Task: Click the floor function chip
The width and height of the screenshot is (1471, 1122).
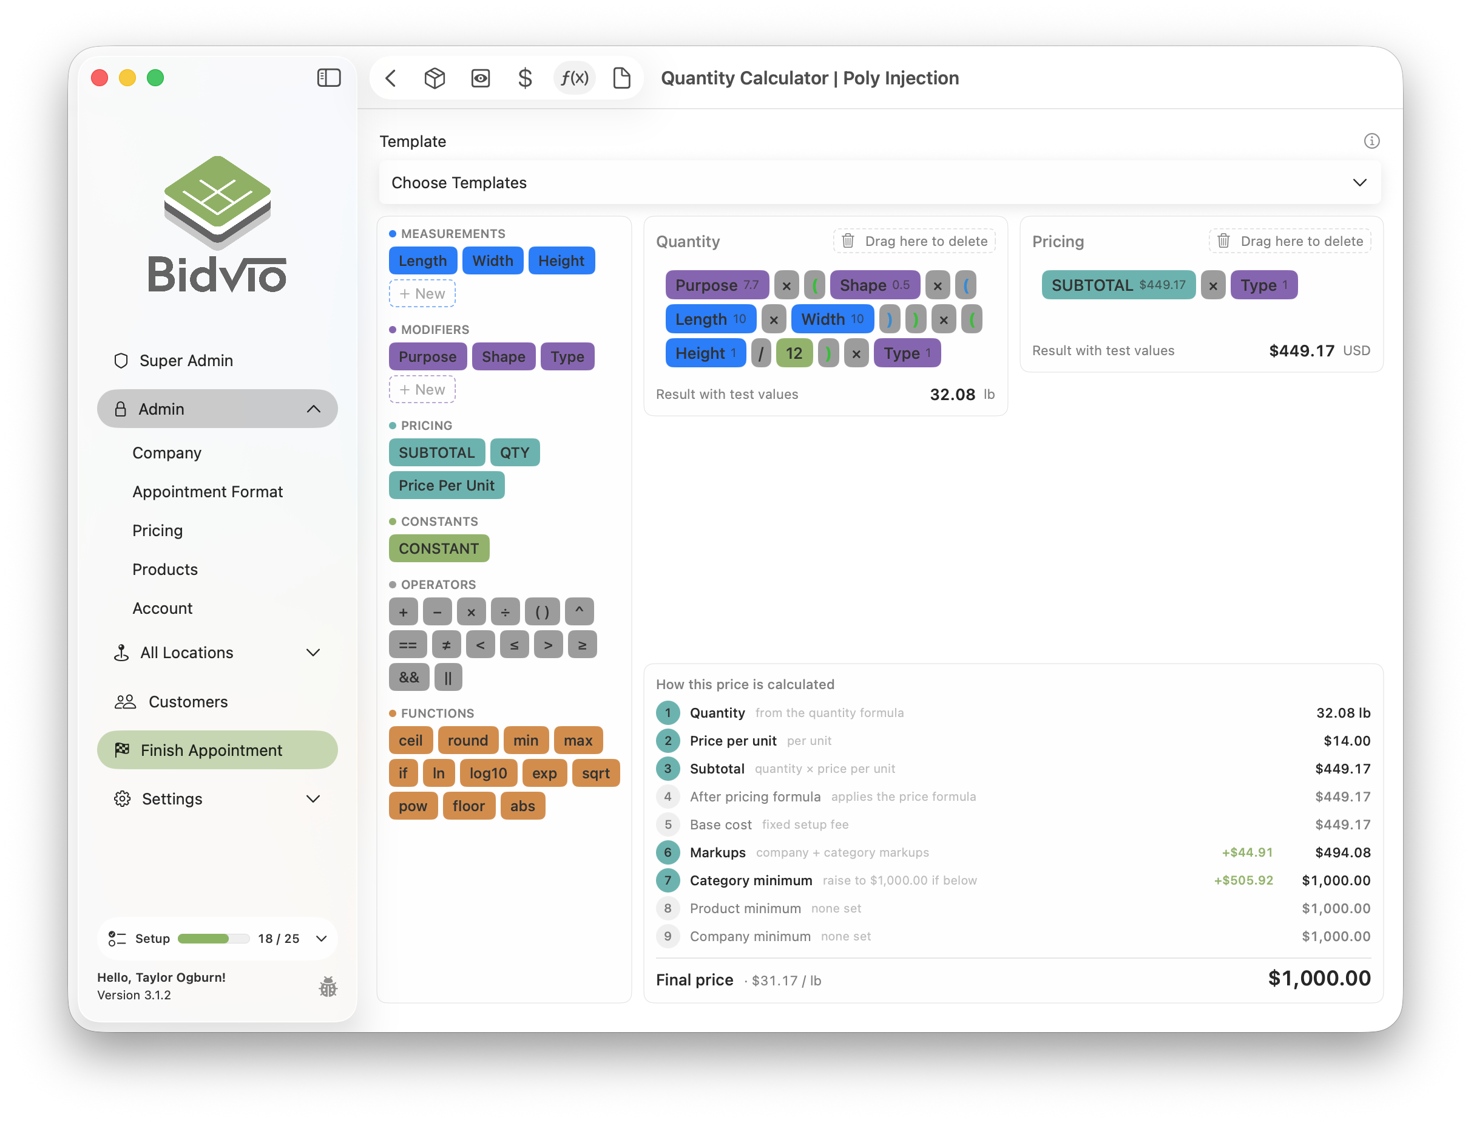Action: (468, 806)
